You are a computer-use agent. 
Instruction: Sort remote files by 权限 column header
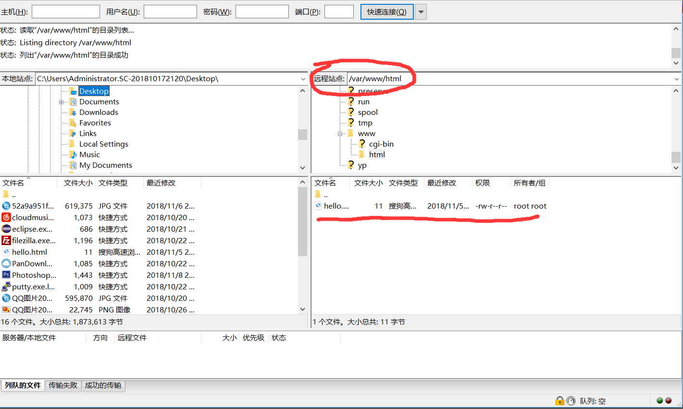[491, 183]
